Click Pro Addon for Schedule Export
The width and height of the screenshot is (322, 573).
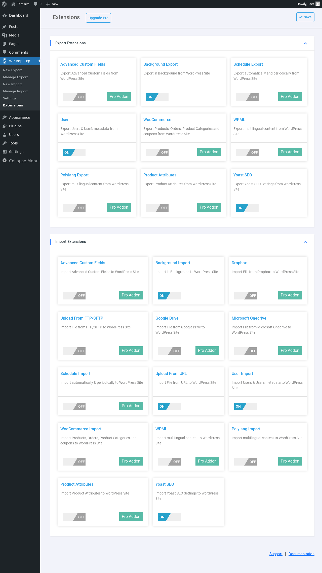[x=290, y=97]
